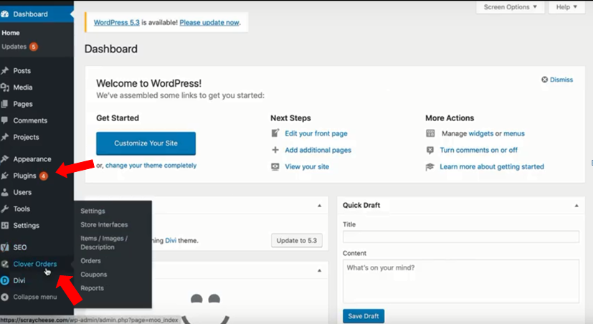
Task: Click the Posts pushpin icon
Action: pos(4,71)
